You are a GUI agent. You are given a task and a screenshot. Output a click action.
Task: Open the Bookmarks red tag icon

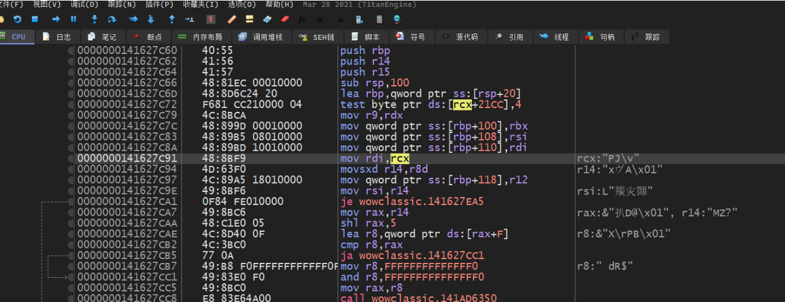tap(285, 19)
